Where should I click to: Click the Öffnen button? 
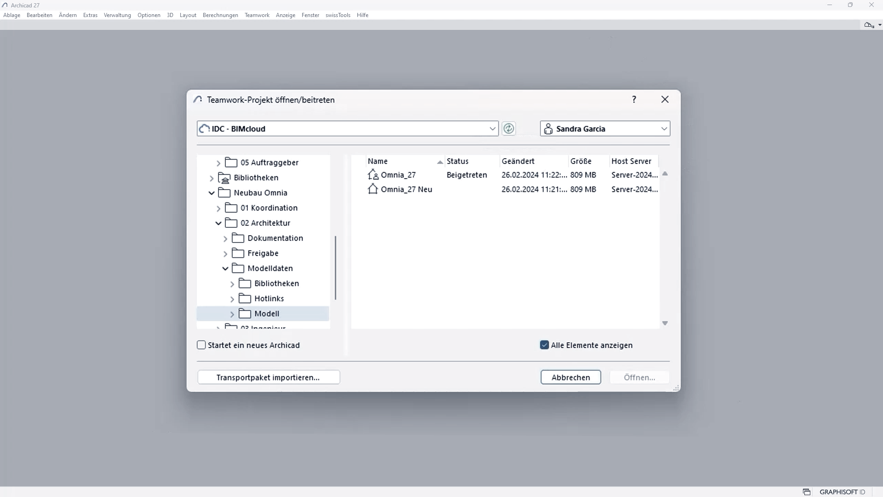639,377
